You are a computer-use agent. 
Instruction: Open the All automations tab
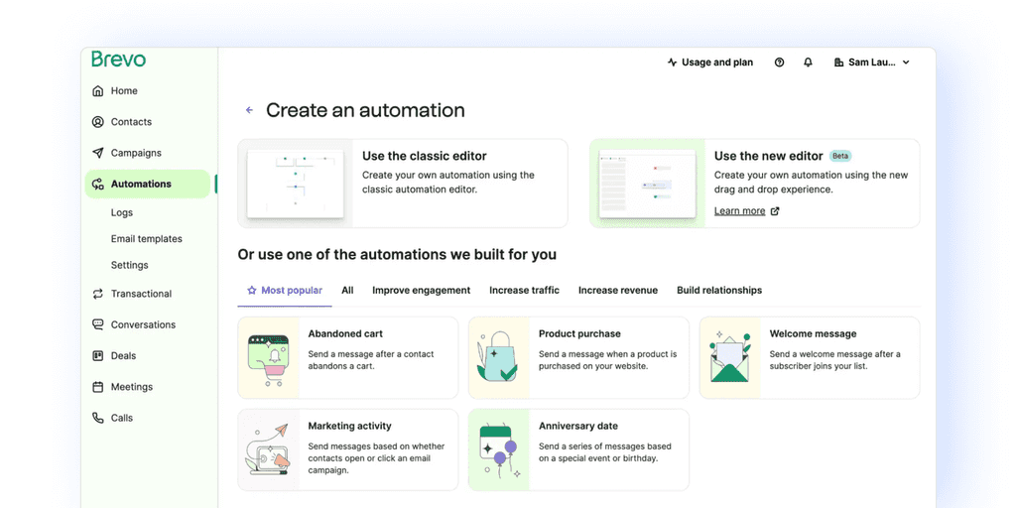pos(347,291)
